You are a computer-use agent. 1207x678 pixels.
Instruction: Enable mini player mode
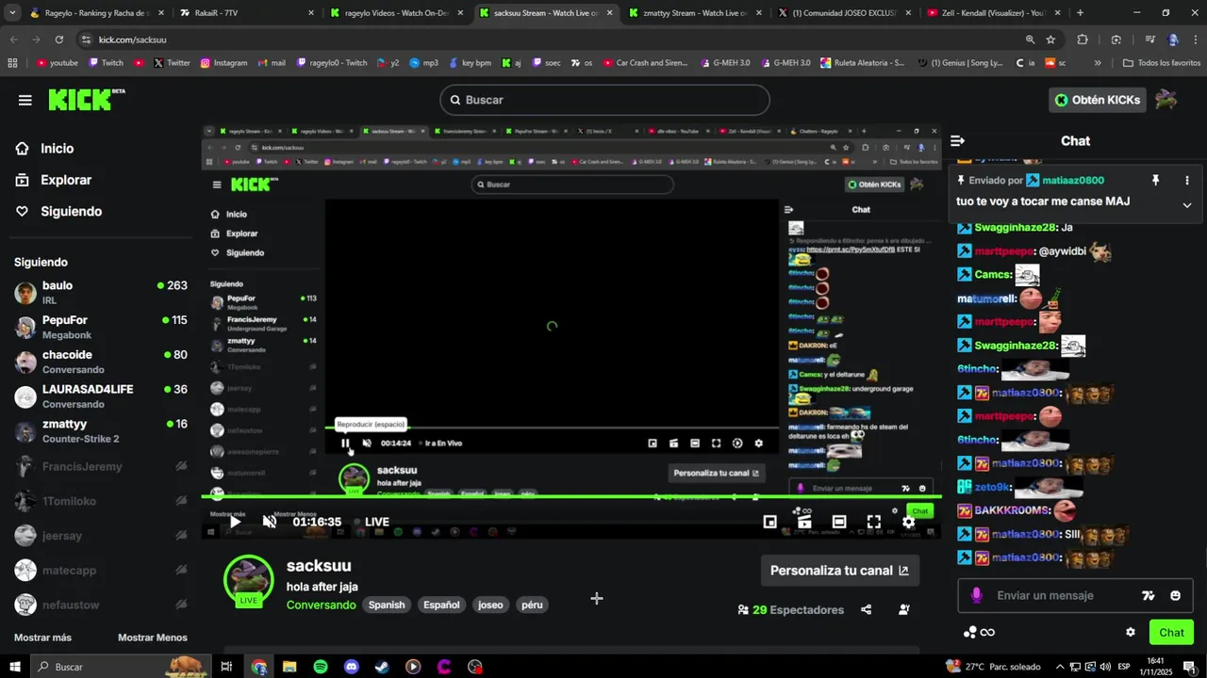[x=770, y=522]
